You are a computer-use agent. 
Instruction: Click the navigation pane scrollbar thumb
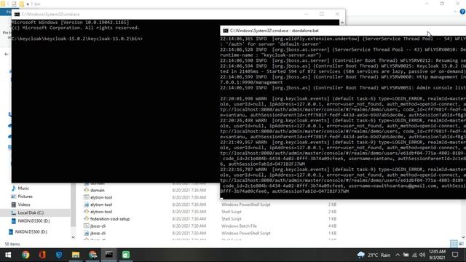(73, 205)
